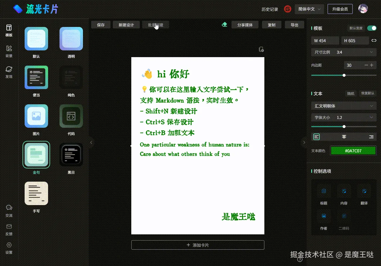
Task: Open the 背景 sidebar panel
Action: pos(9,51)
